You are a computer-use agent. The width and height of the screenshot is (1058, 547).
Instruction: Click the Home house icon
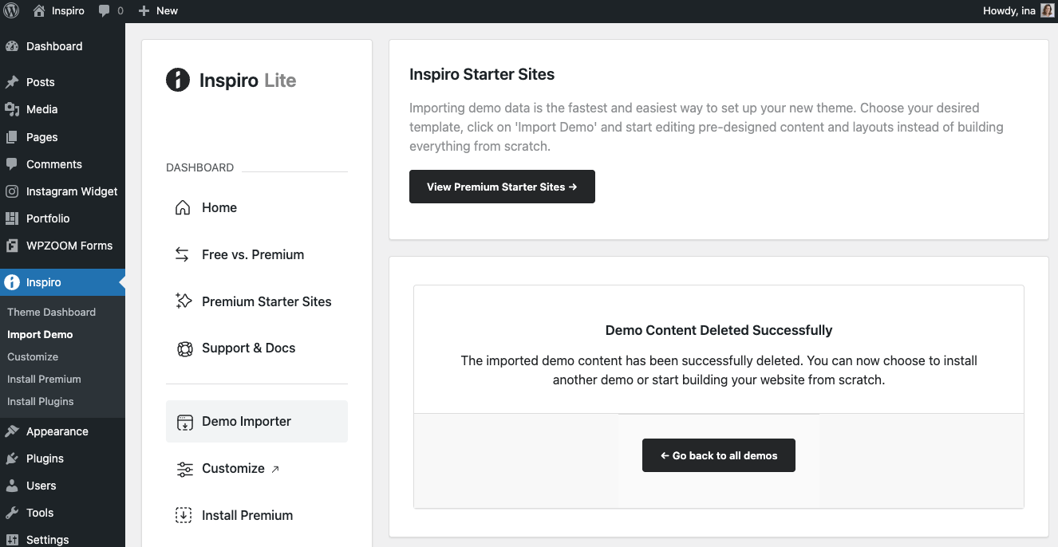tap(183, 207)
